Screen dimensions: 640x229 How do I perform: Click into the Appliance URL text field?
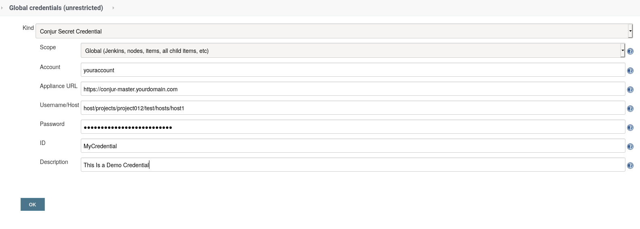(353, 89)
